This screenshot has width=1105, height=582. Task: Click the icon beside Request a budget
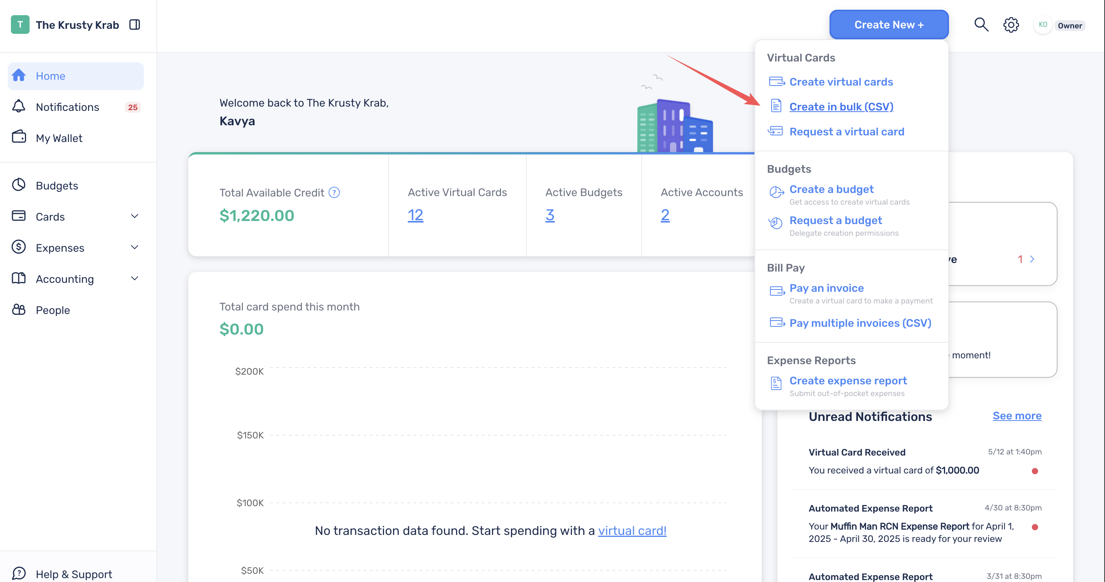pyautogui.click(x=775, y=223)
